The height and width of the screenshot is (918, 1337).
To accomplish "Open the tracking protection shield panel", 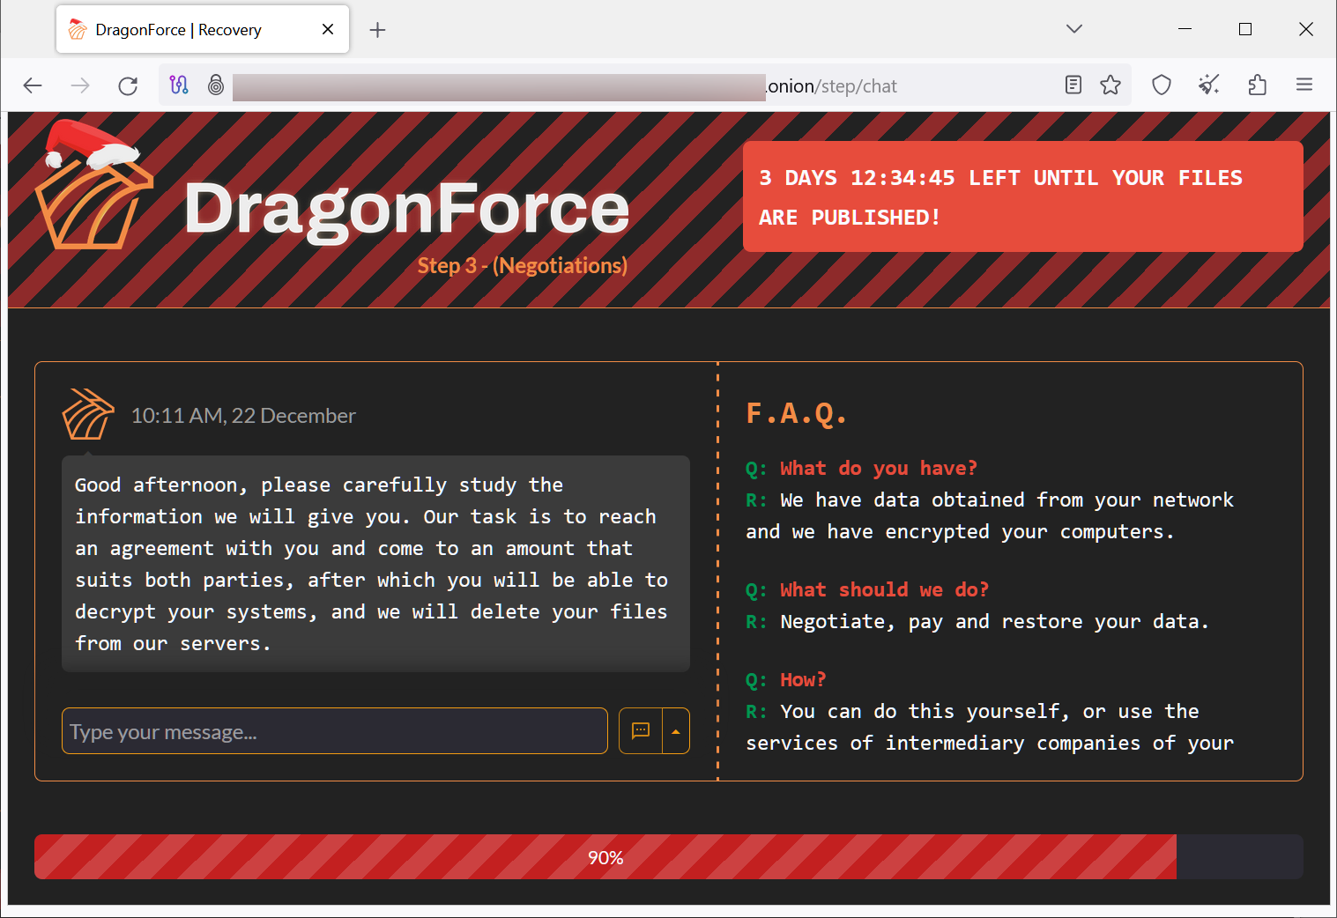I will coord(1161,85).
